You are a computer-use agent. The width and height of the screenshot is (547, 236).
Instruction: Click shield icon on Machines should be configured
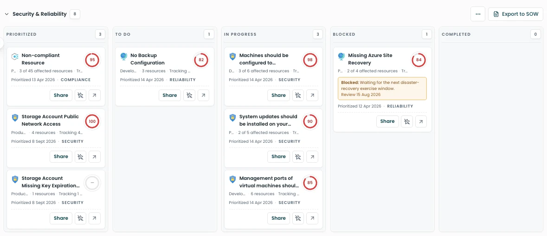pos(232,56)
